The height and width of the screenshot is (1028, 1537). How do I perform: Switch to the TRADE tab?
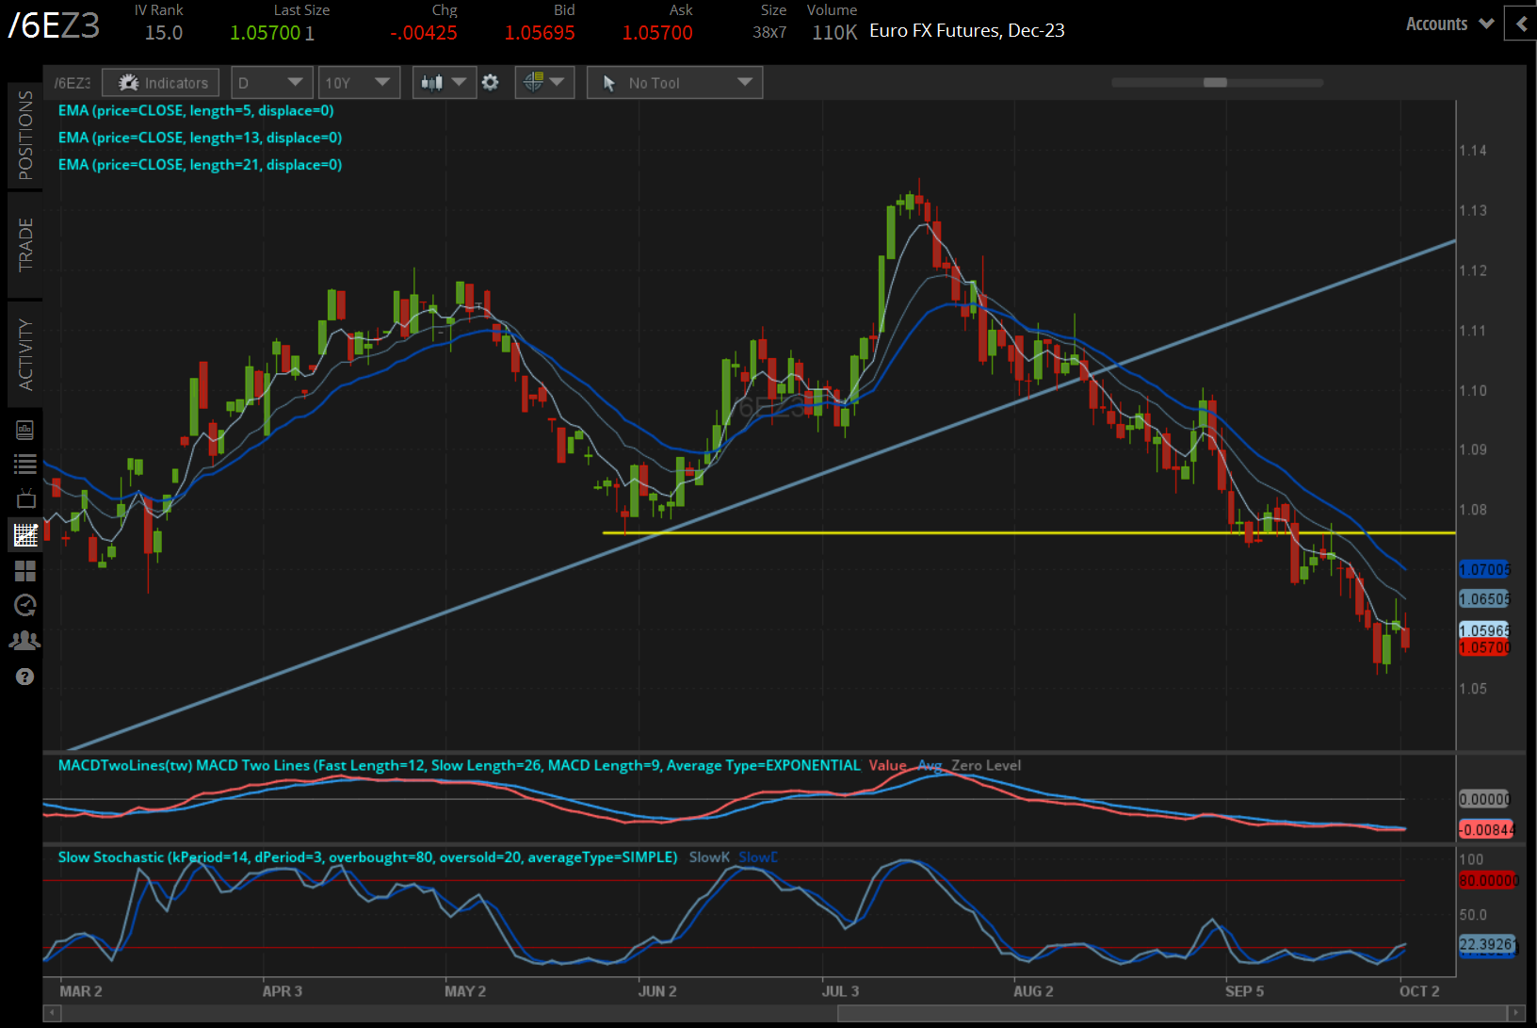click(25, 244)
